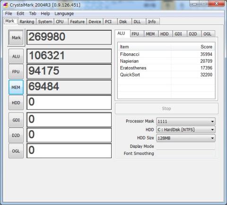Close the CrystalMark window
The width and height of the screenshot is (227, 205).
click(x=217, y=3)
